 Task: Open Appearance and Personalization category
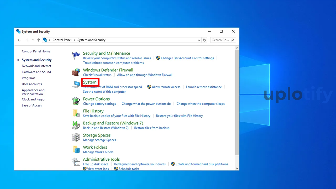33,92
